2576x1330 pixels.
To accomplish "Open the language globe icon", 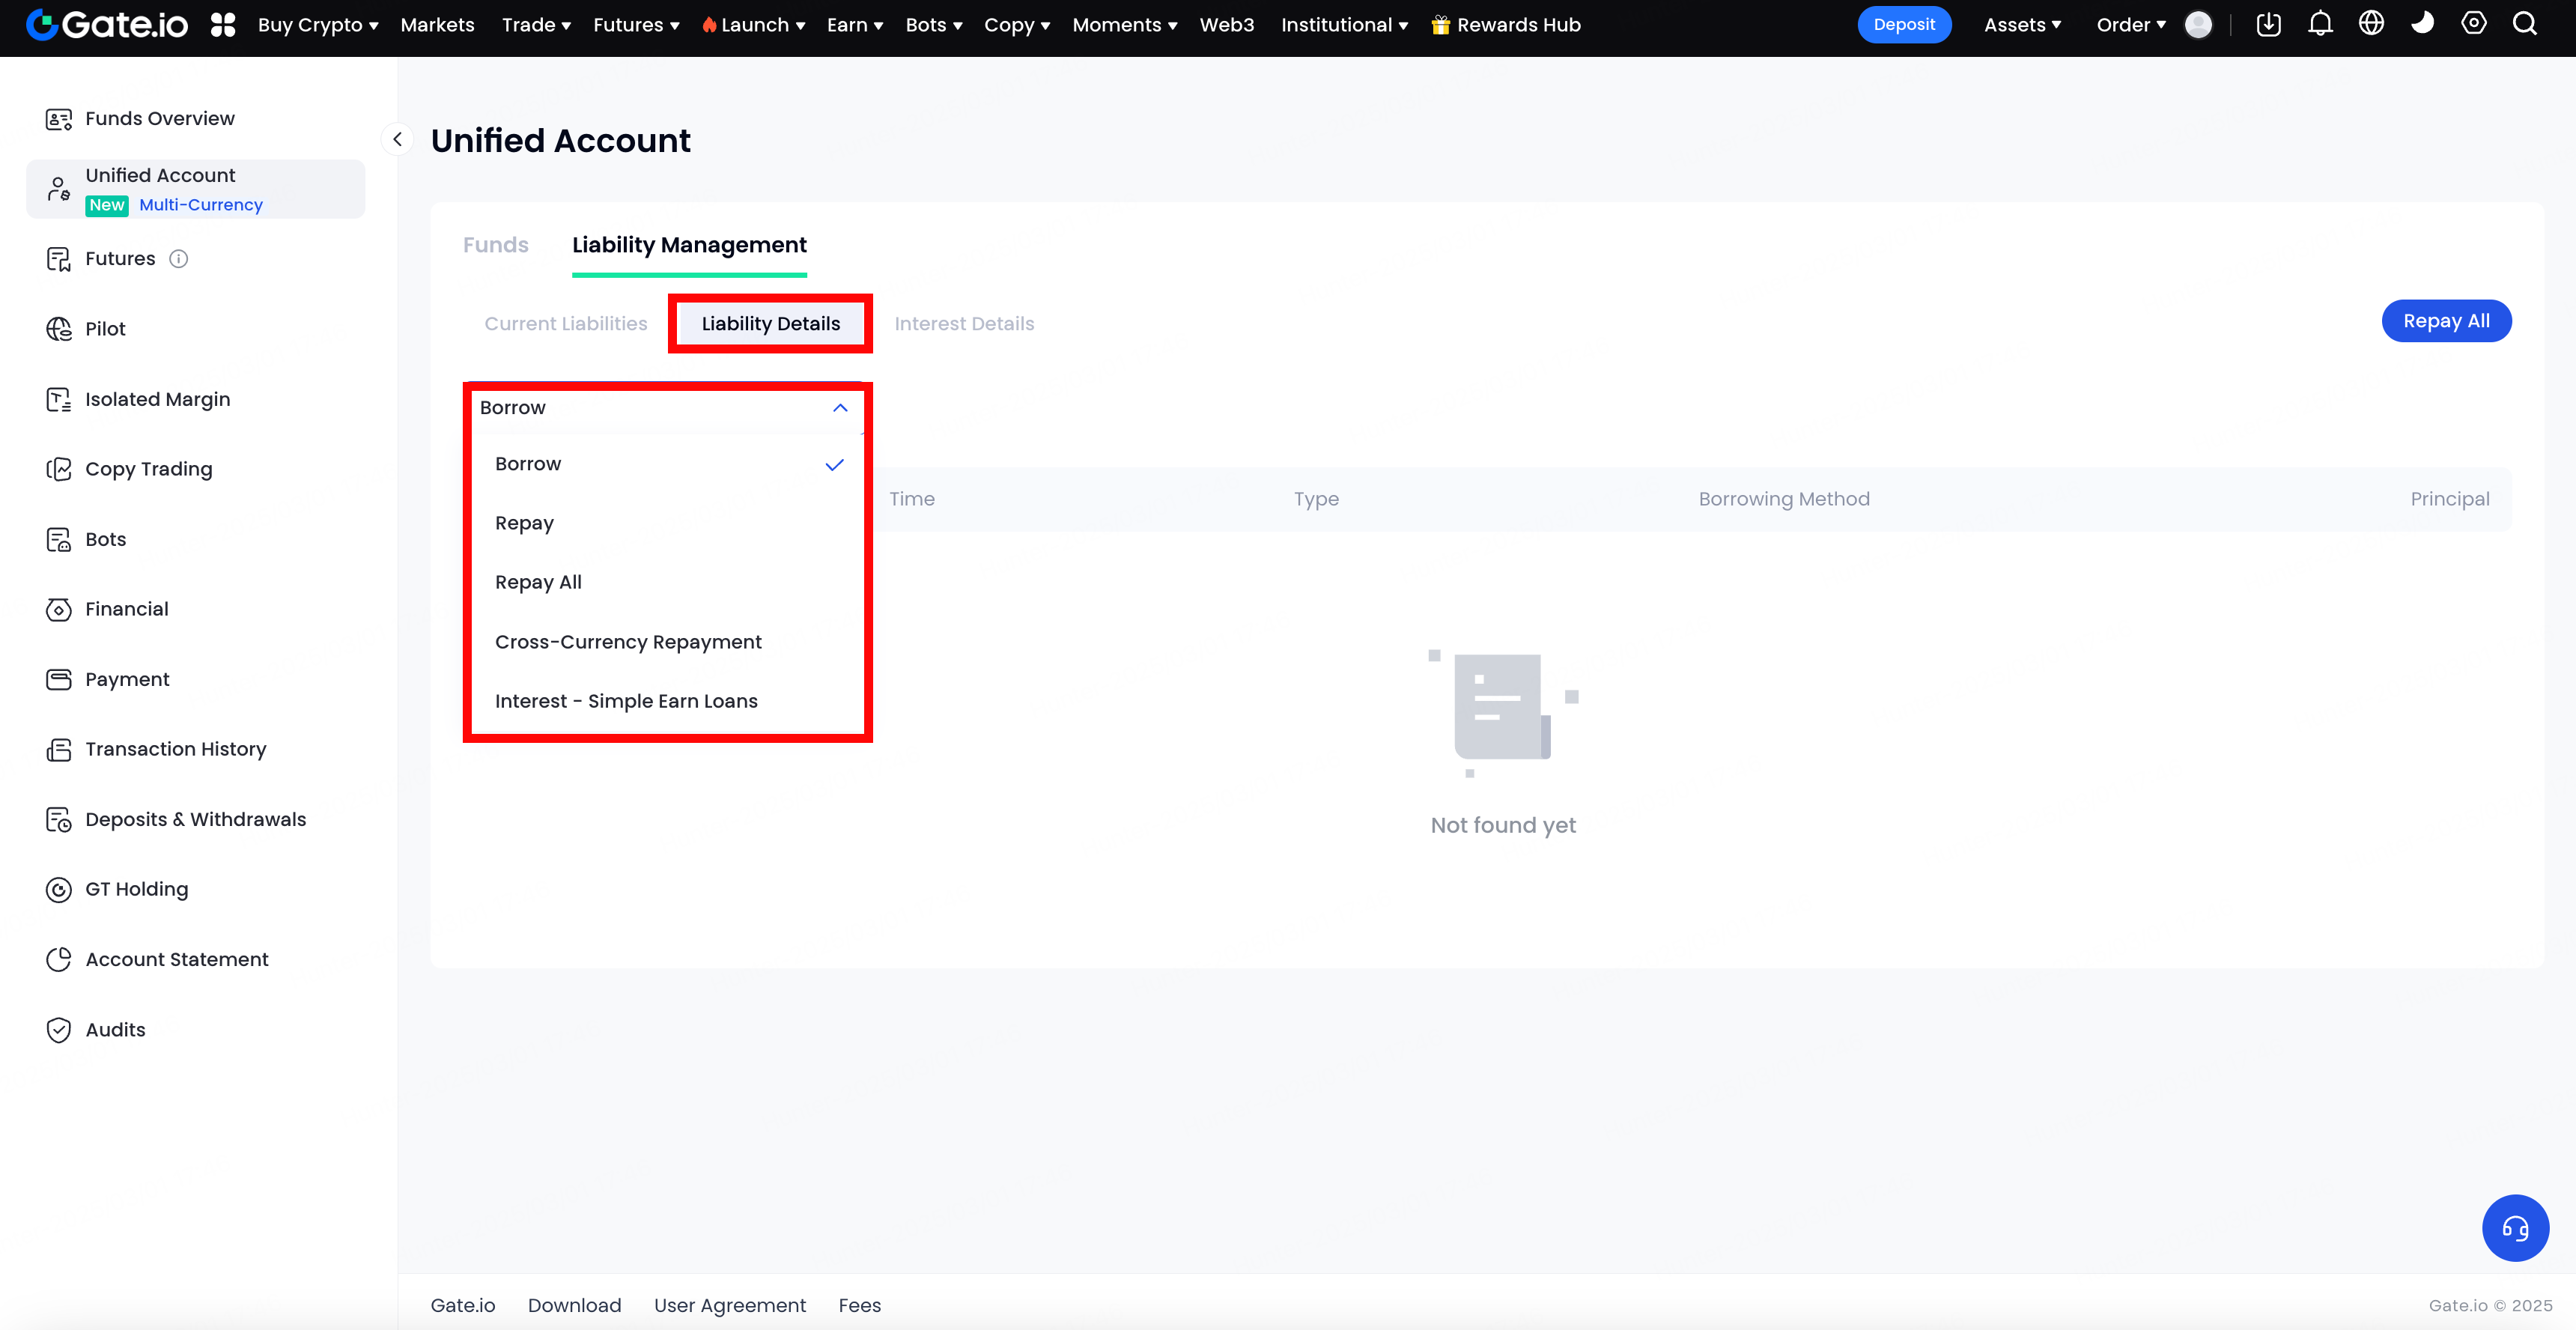I will click(x=2371, y=24).
